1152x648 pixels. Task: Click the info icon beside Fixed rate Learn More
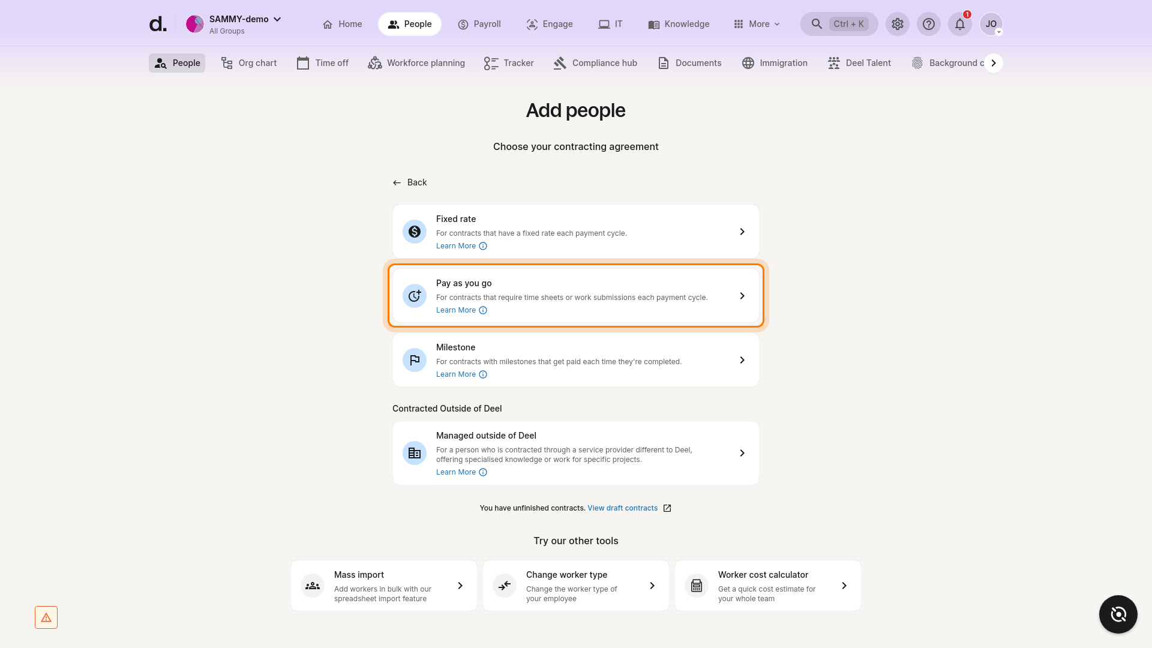coord(483,246)
